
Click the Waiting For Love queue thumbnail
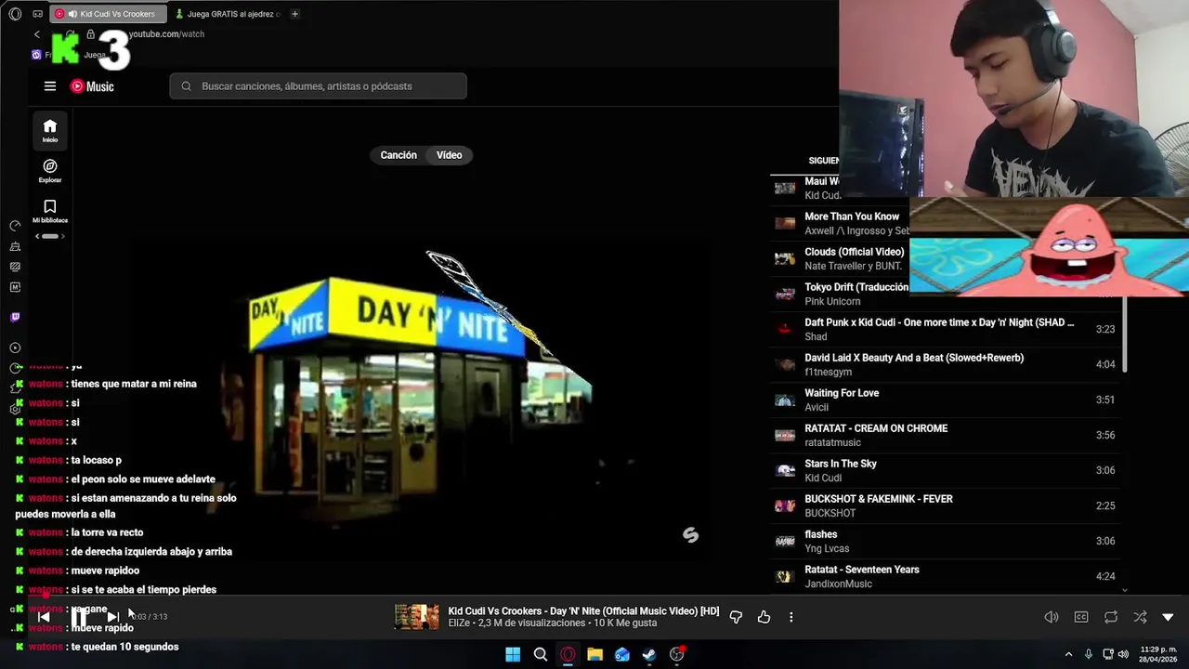pyautogui.click(x=785, y=400)
